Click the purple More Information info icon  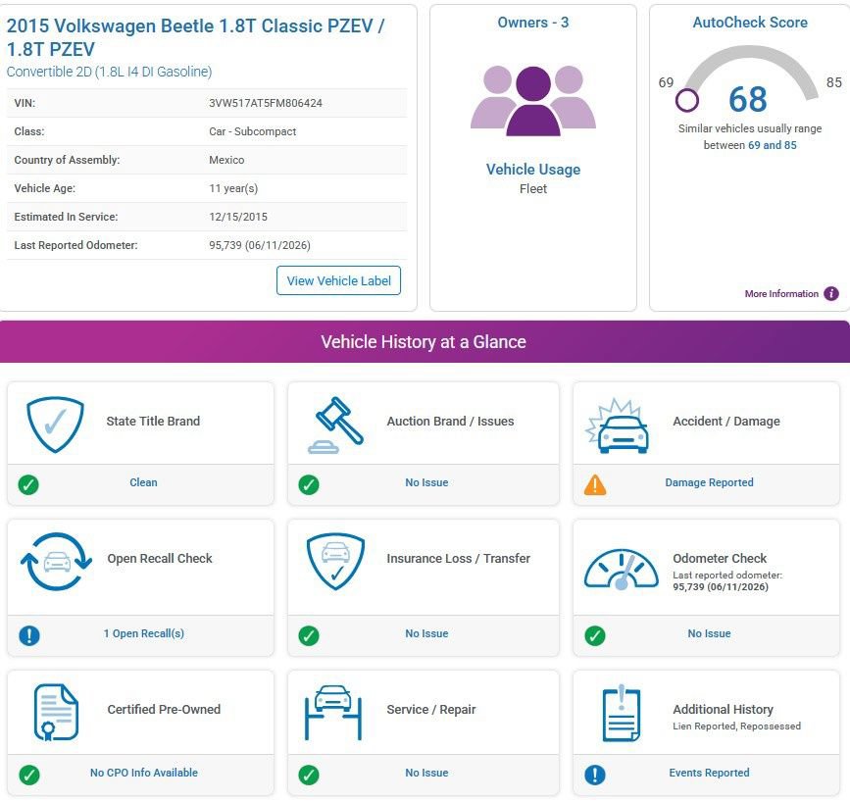(x=831, y=293)
